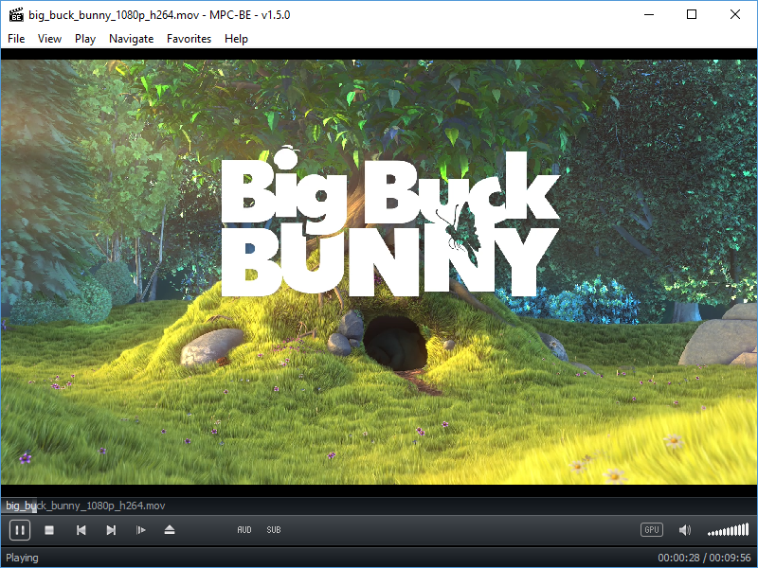The height and width of the screenshot is (568, 758).
Task: Mute audio via the speaker icon
Action: tap(685, 530)
